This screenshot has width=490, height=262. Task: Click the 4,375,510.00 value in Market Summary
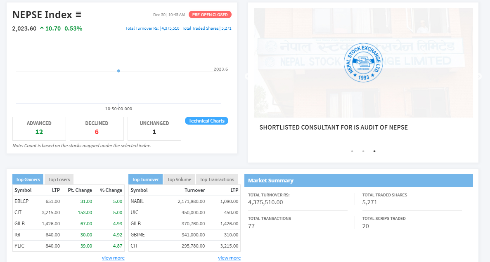[x=265, y=202]
